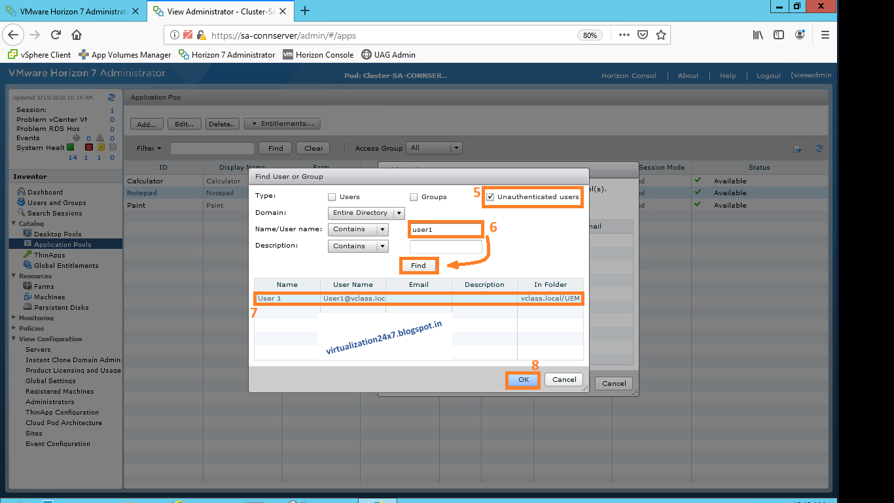This screenshot has width=894, height=503.
Task: Open Search Sessions in inventory
Action: point(55,213)
